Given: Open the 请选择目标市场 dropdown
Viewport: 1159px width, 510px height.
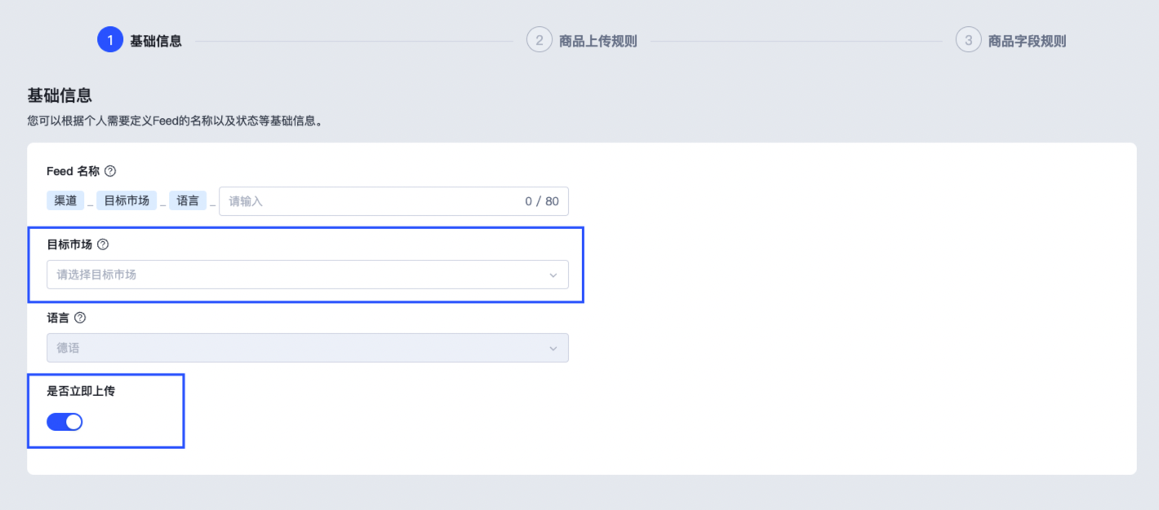Looking at the screenshot, I should click(x=307, y=275).
